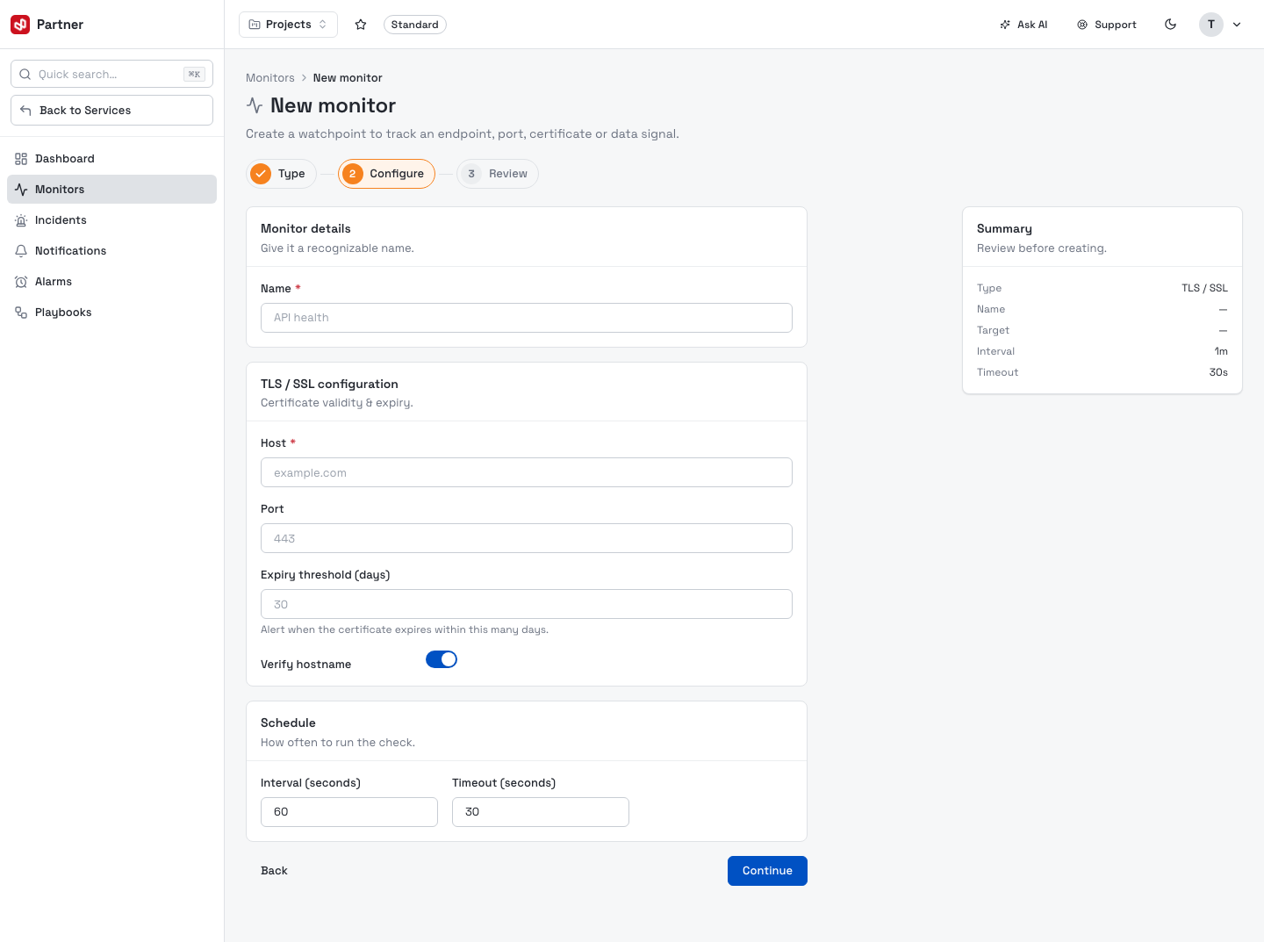Click the Monitors pulse icon in sidebar
The image size is (1264, 942).
21,190
